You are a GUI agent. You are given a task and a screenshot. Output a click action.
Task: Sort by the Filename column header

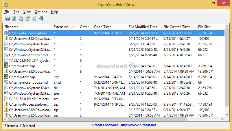click(27, 27)
